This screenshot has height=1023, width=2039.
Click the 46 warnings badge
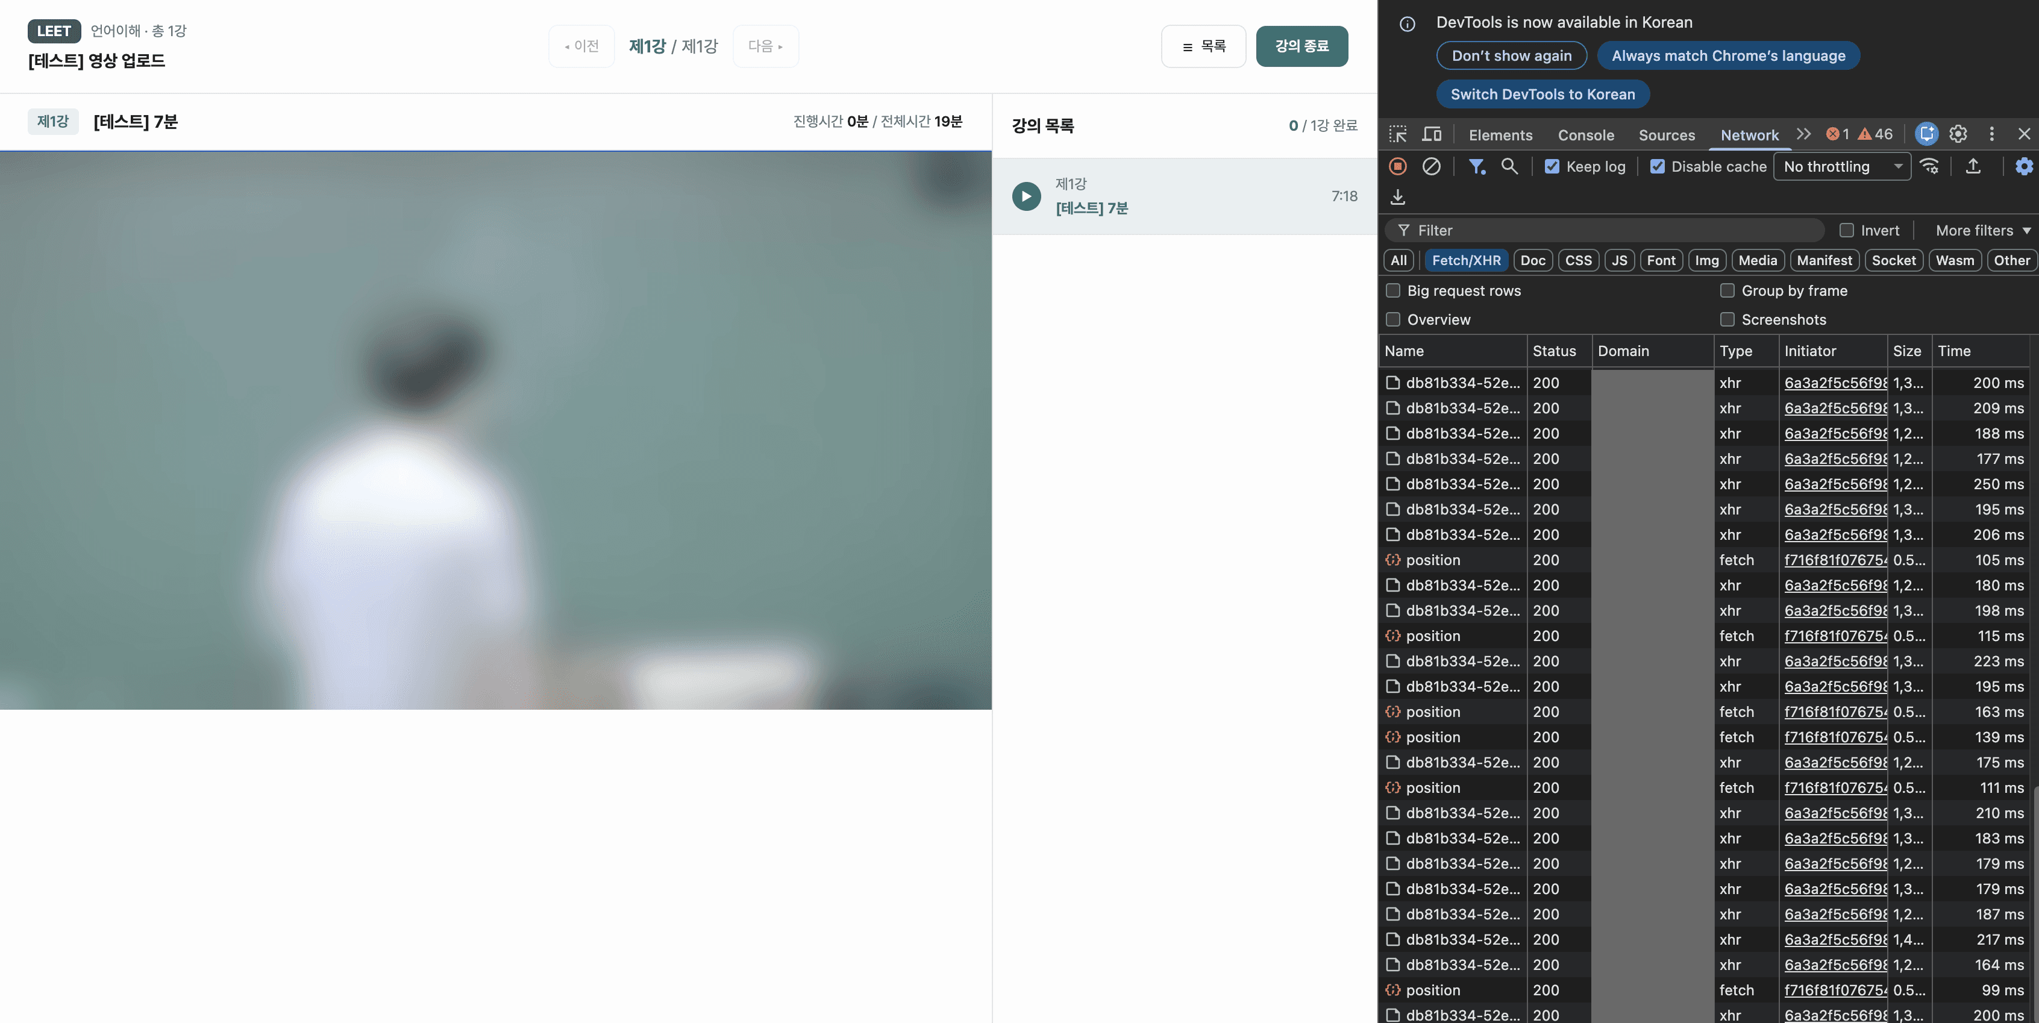pos(1875,134)
